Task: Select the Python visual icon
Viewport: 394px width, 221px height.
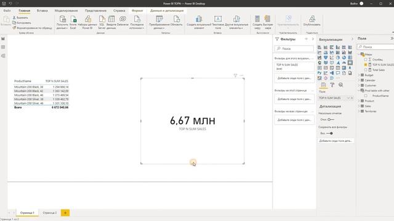Action: (x=320, y=73)
